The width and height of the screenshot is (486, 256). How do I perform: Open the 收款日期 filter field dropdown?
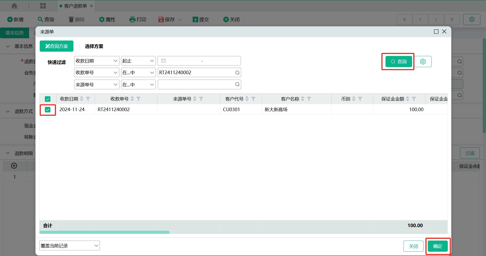click(x=97, y=61)
